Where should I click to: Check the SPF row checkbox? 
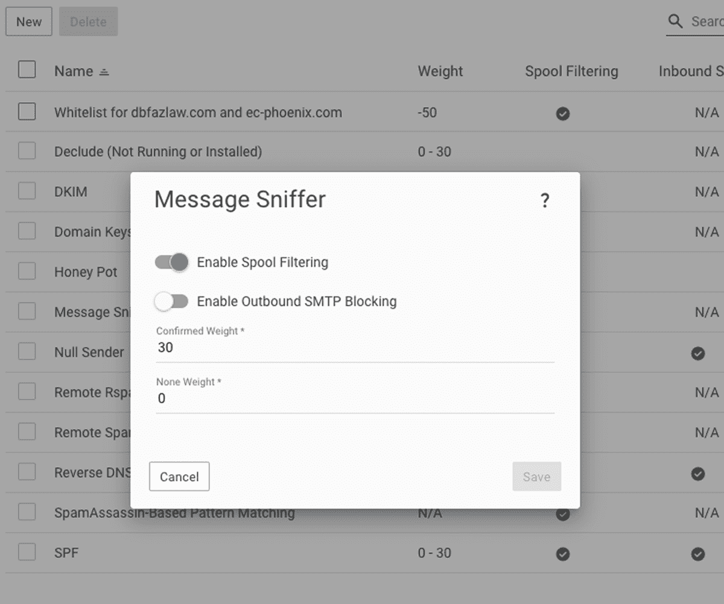point(27,551)
